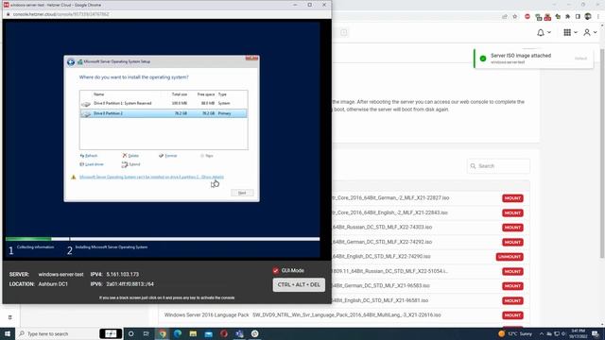Open the Windows Start menu
The image size is (605, 340).
pos(8,333)
